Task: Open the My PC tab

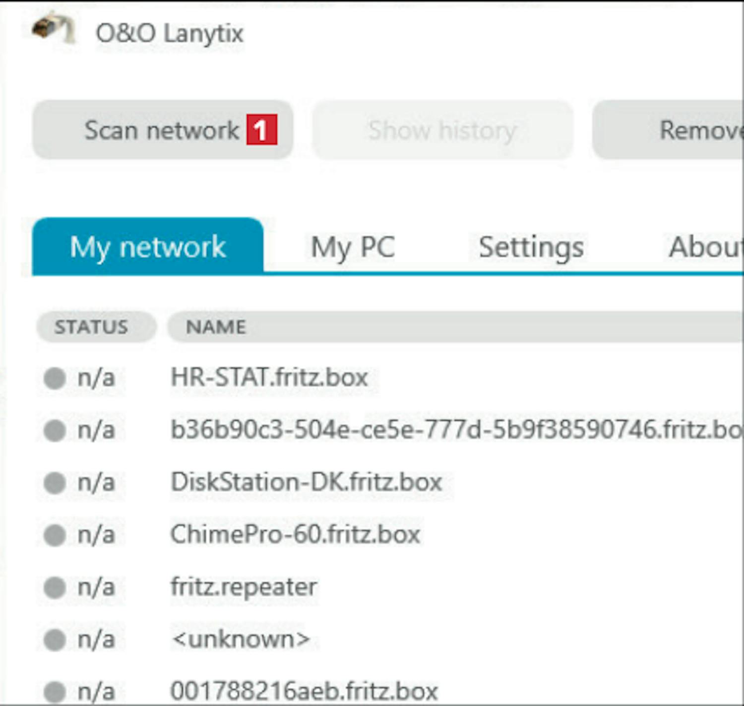Action: pos(353,247)
